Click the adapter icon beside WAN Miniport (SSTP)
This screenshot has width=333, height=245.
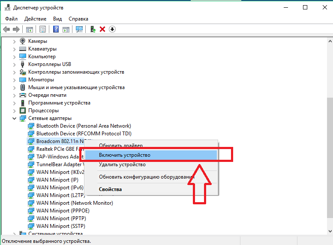pyautogui.click(x=31, y=226)
